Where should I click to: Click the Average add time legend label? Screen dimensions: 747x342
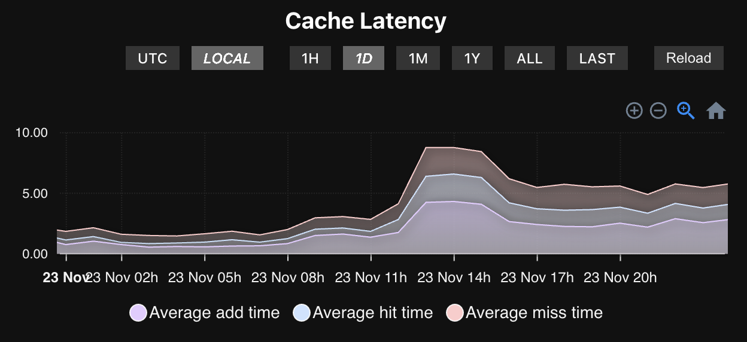(214, 313)
